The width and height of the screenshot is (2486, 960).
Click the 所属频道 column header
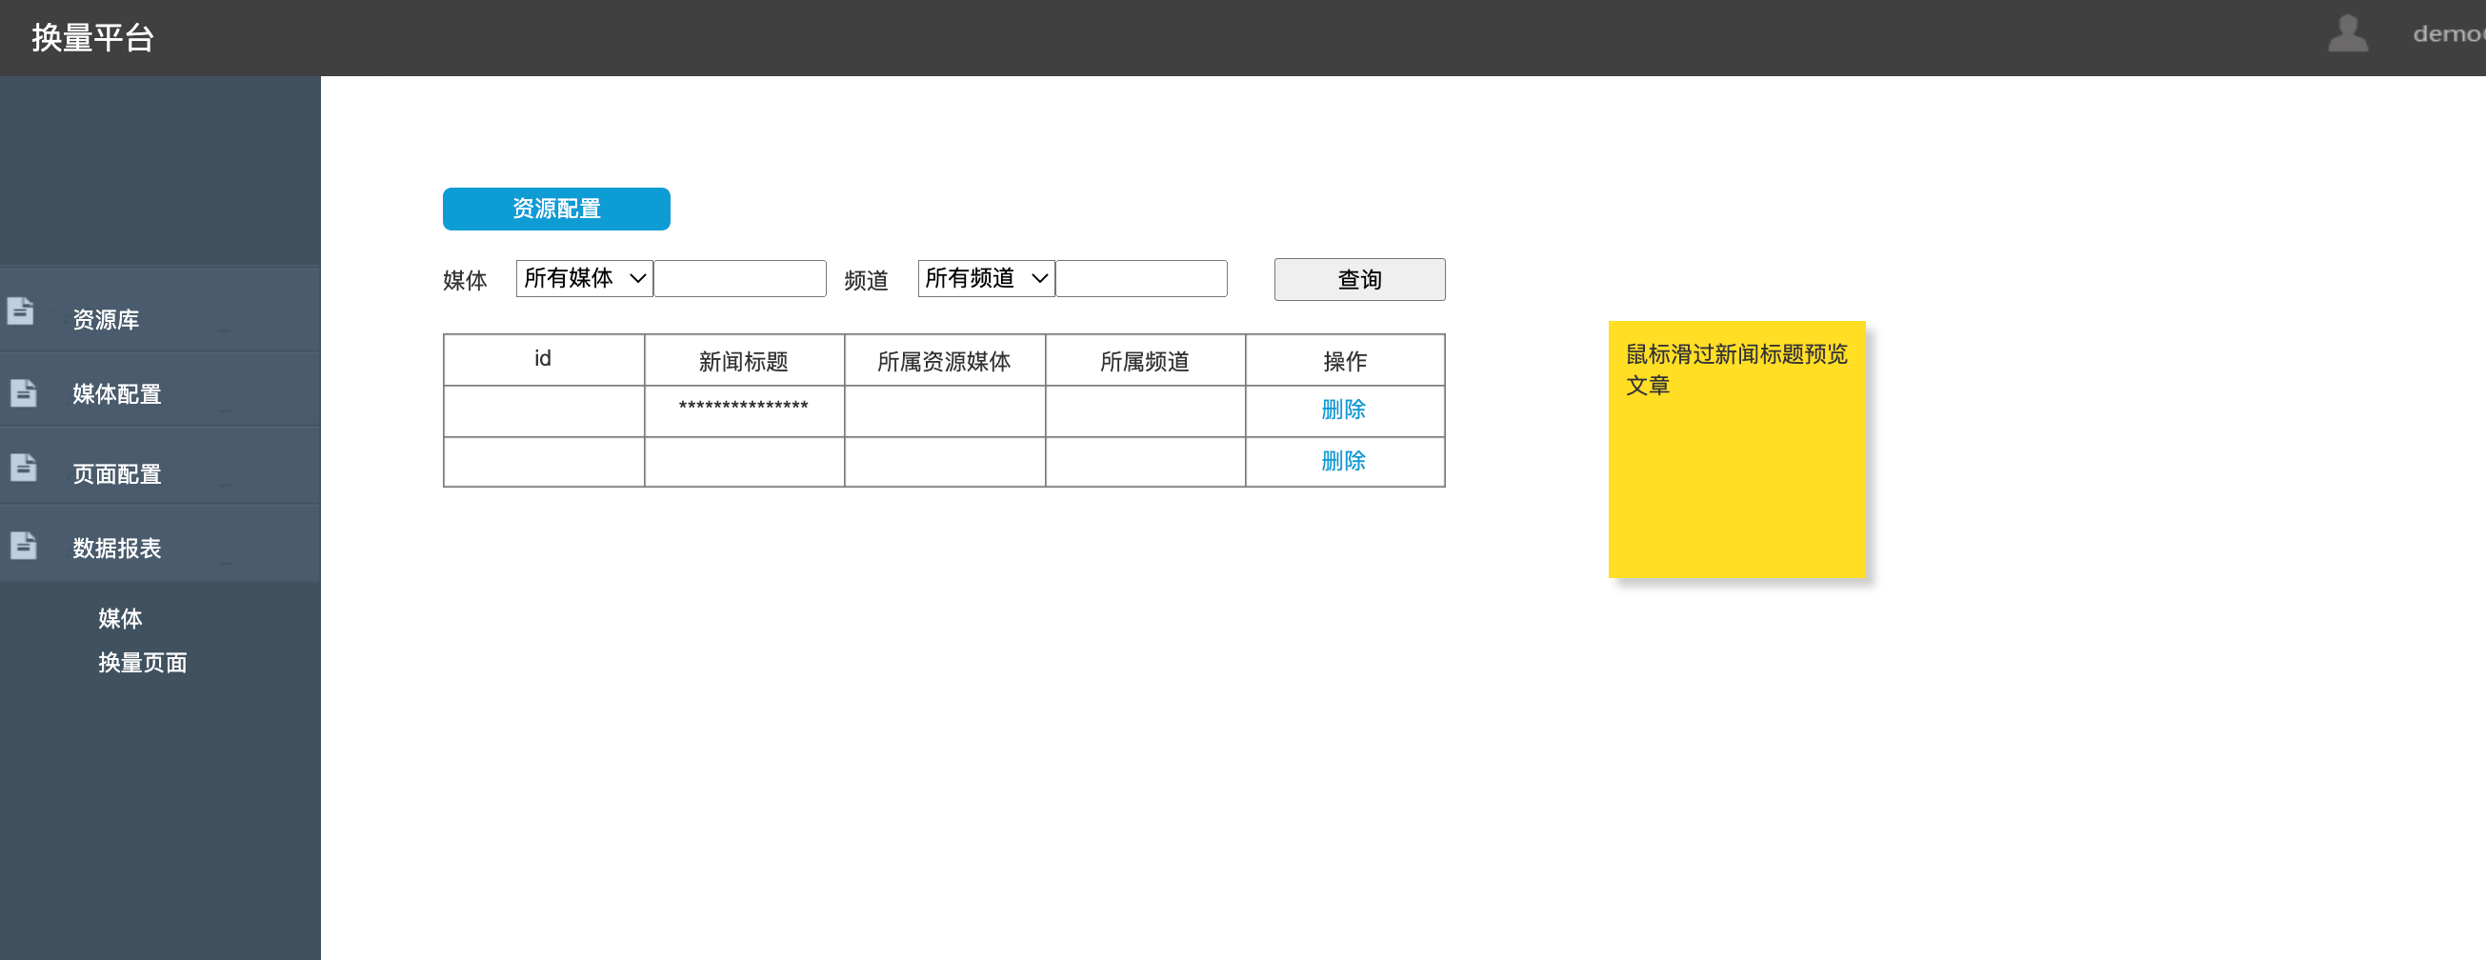pos(1145,361)
